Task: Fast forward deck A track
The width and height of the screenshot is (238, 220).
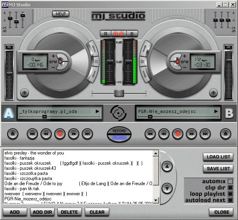Action: [73, 134]
